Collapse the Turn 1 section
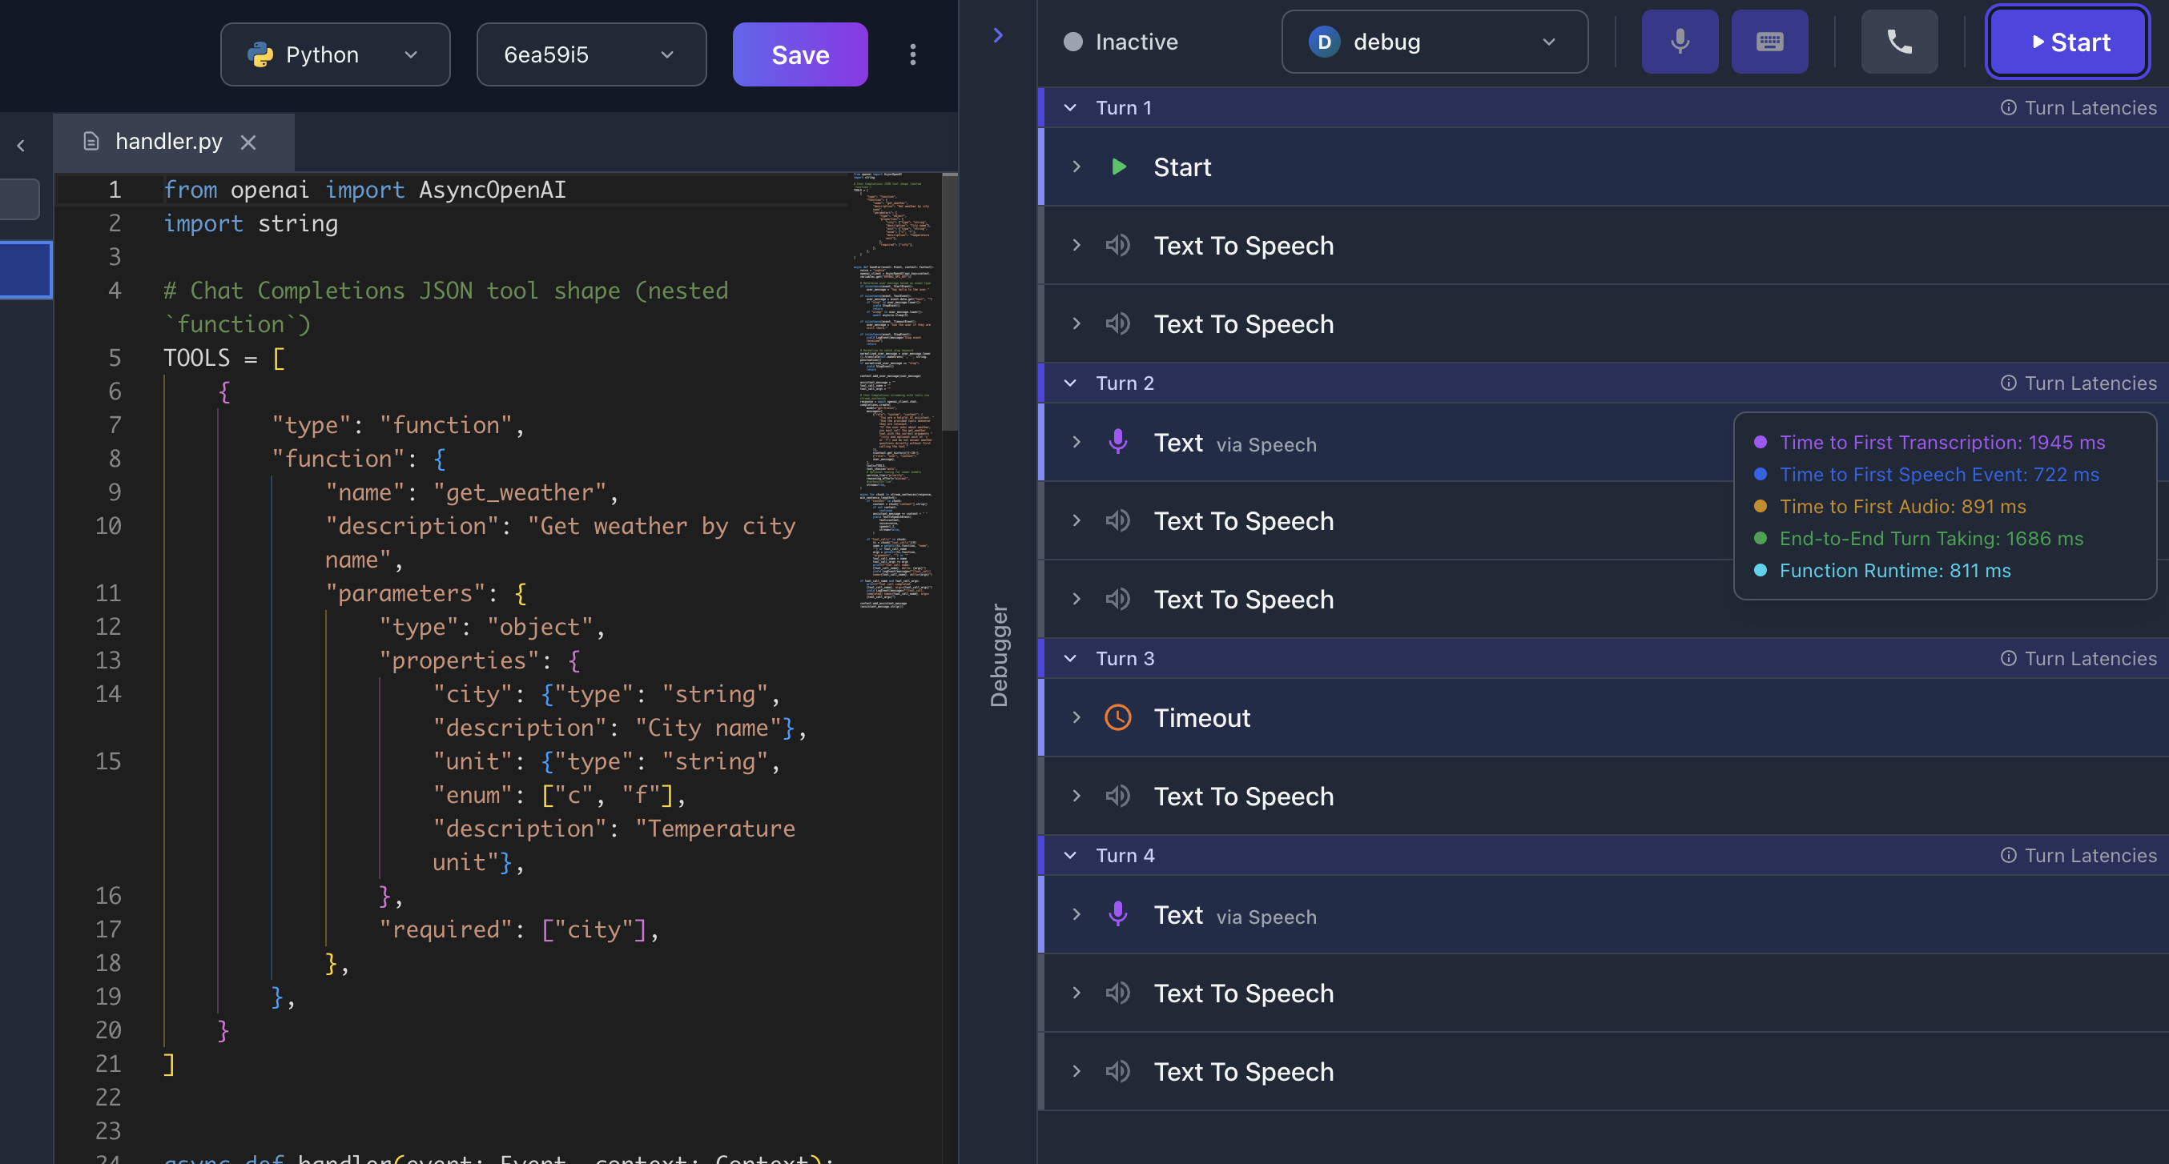The height and width of the screenshot is (1164, 2169). (x=1070, y=108)
